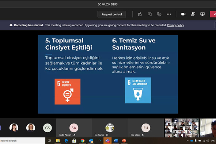Unmute the microphone
Image resolution: width=216 pixels, height=144 pixels.
click(x=193, y=14)
